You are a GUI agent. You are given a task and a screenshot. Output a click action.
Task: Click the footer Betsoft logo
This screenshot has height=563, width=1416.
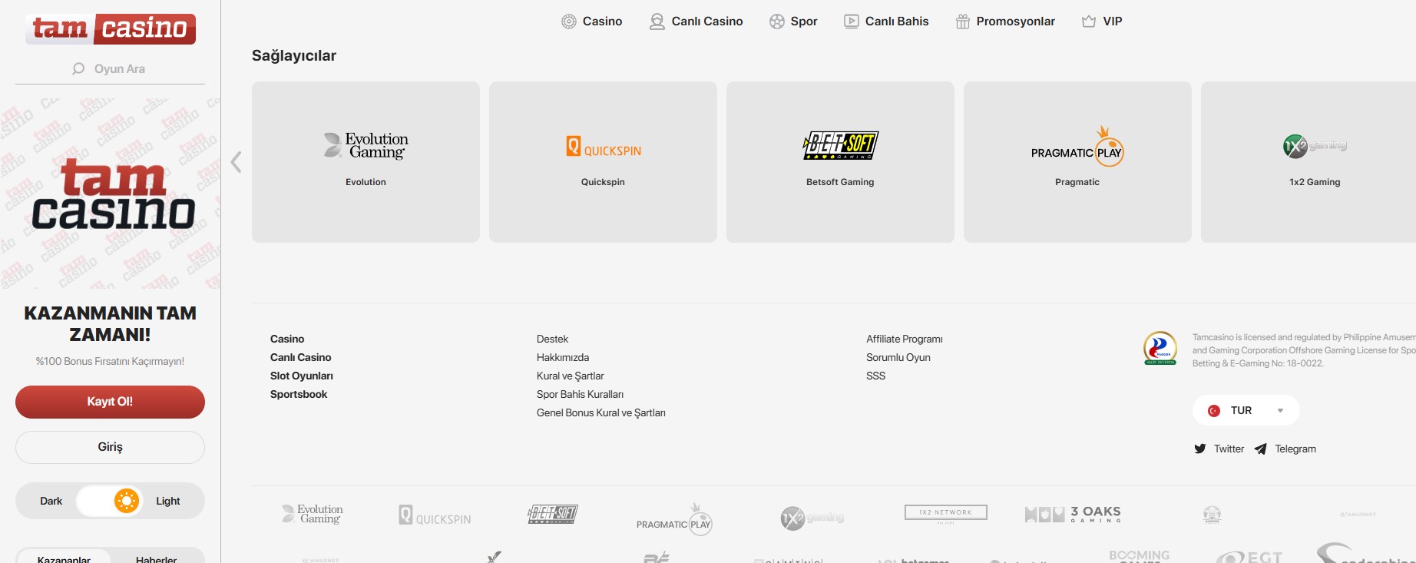pyautogui.click(x=553, y=514)
